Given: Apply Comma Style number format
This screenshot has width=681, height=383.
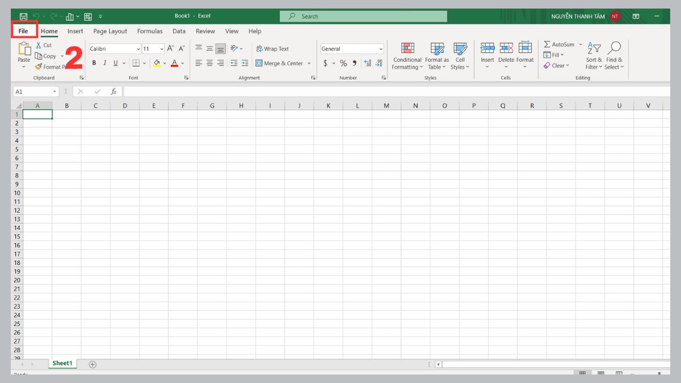Looking at the screenshot, I should [x=355, y=64].
